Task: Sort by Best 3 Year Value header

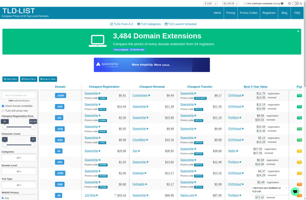Action: pos(256,87)
